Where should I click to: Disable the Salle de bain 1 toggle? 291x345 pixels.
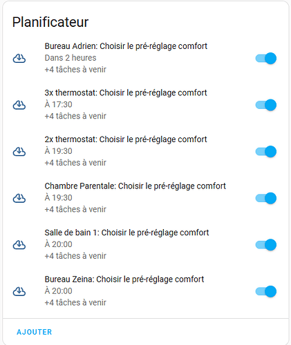[x=266, y=245]
